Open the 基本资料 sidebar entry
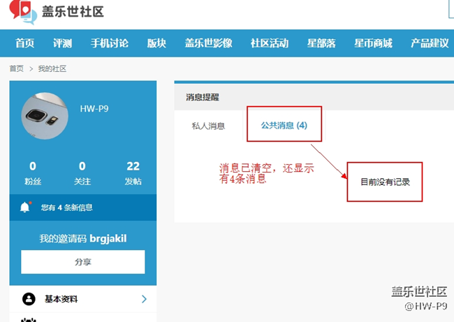Screen dimensions: 454x322 [83, 299]
